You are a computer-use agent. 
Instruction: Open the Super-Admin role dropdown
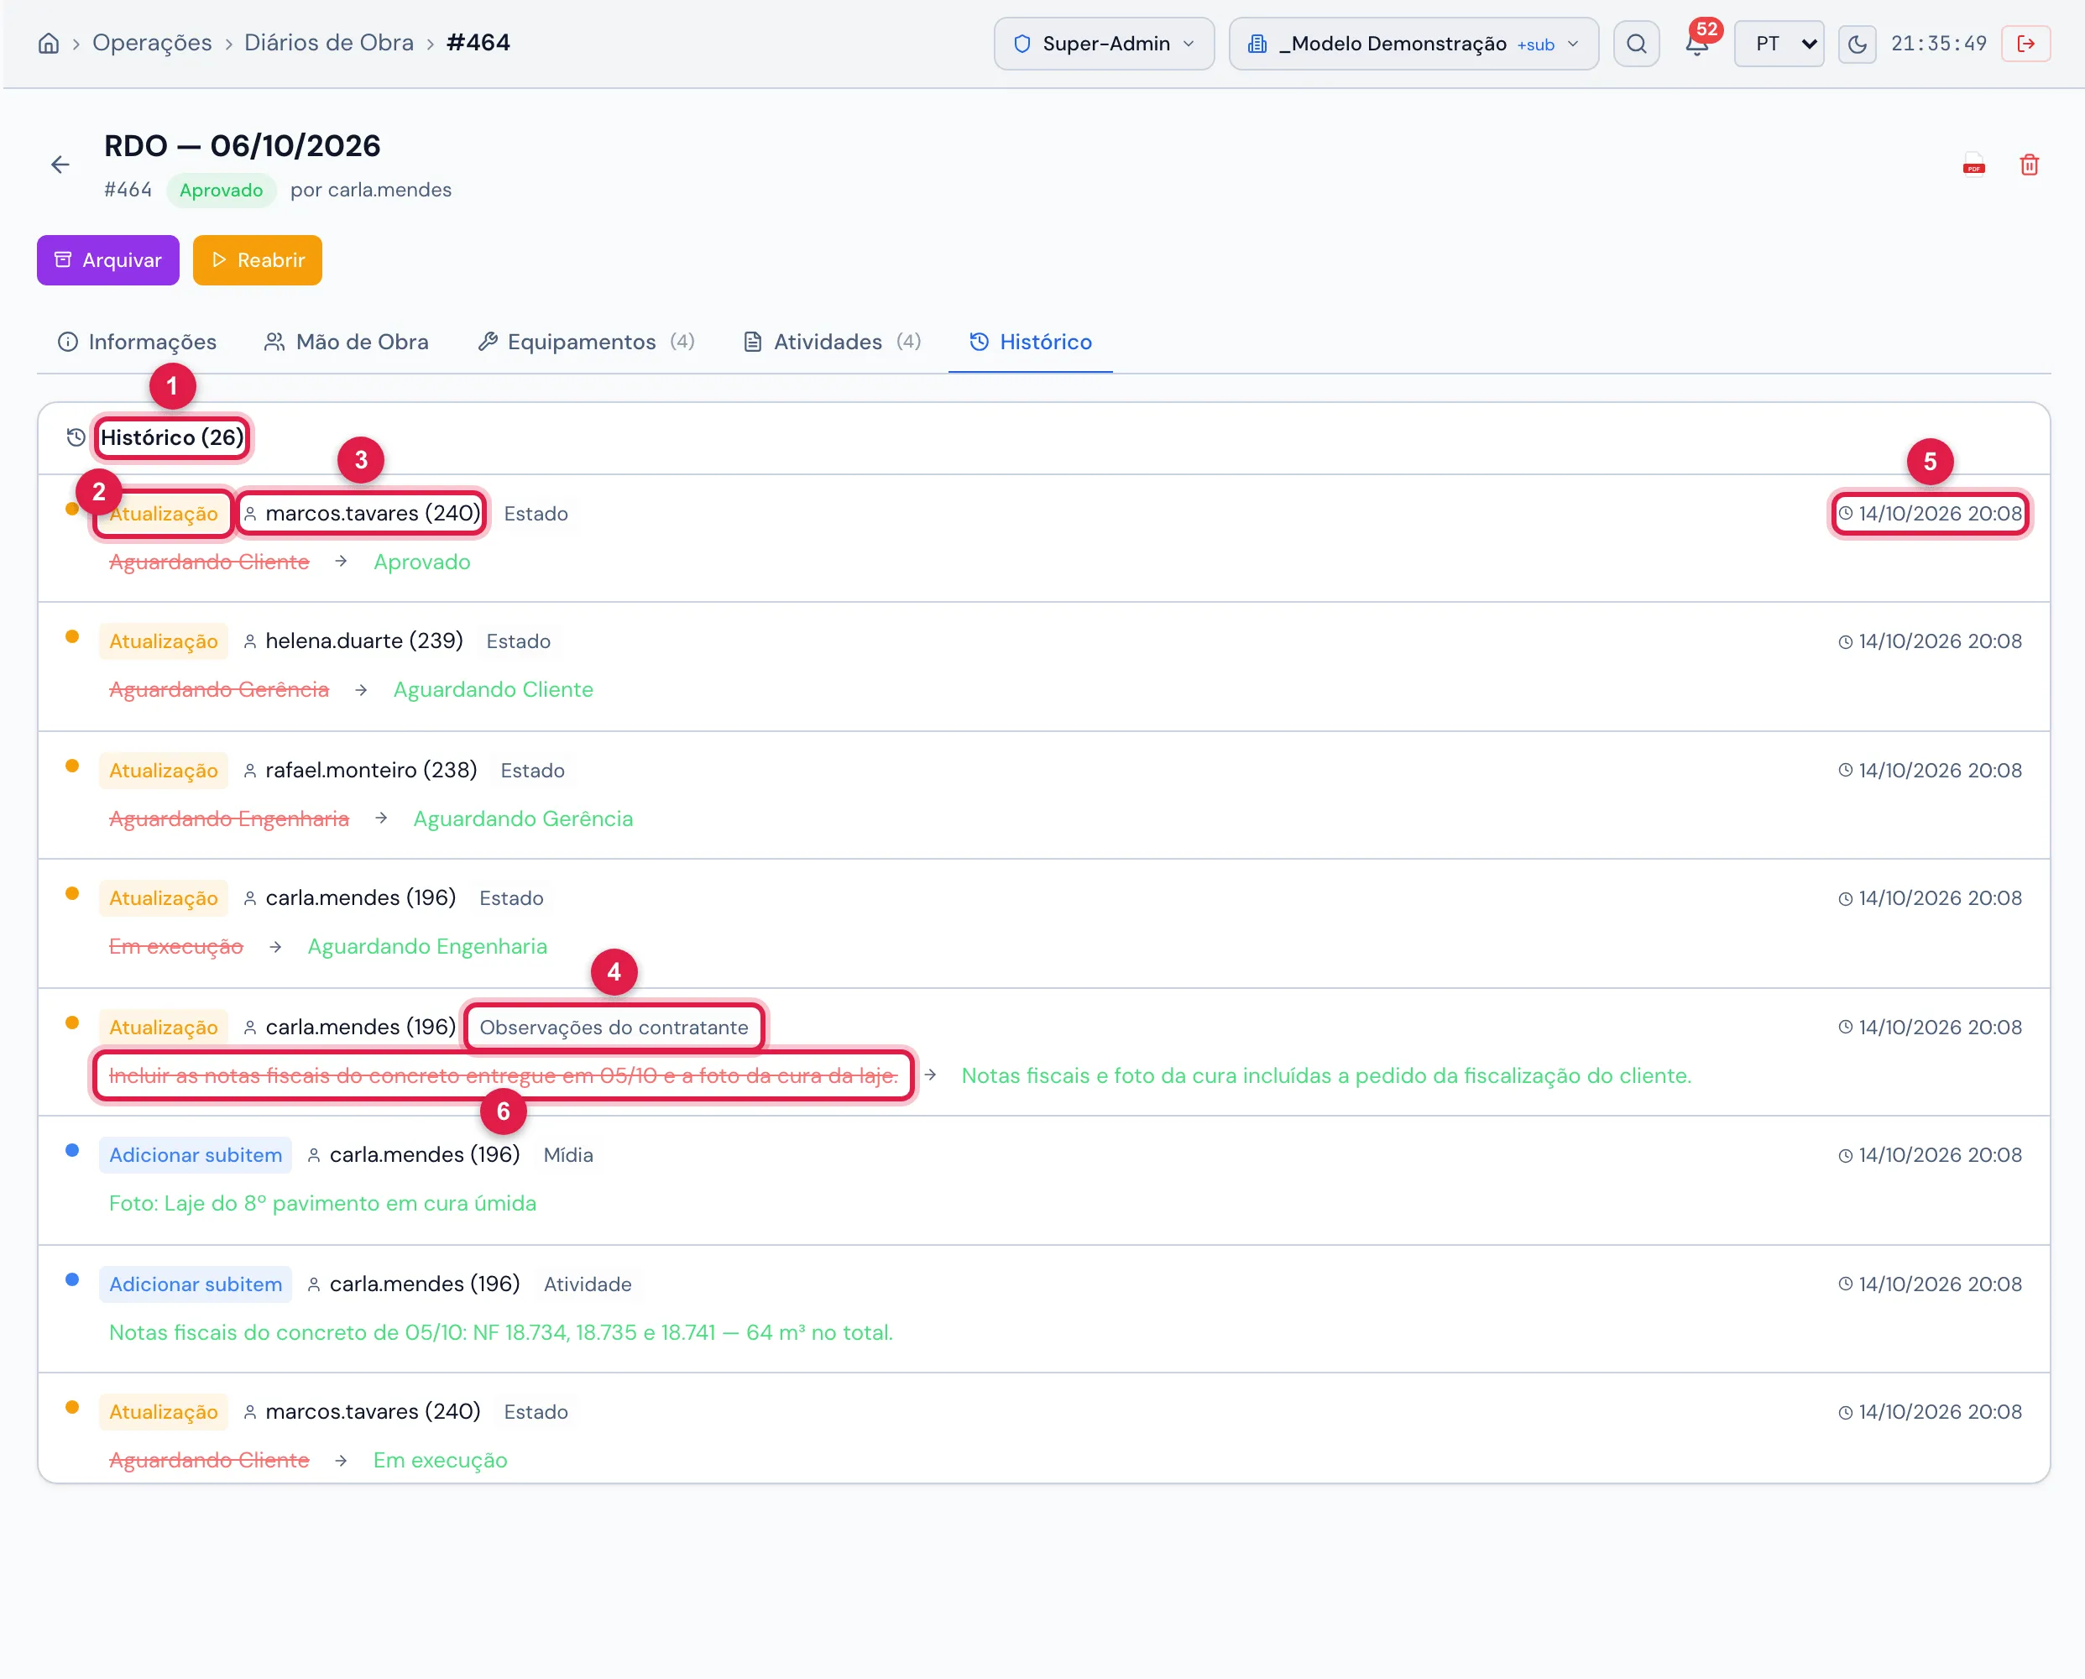(x=1104, y=44)
